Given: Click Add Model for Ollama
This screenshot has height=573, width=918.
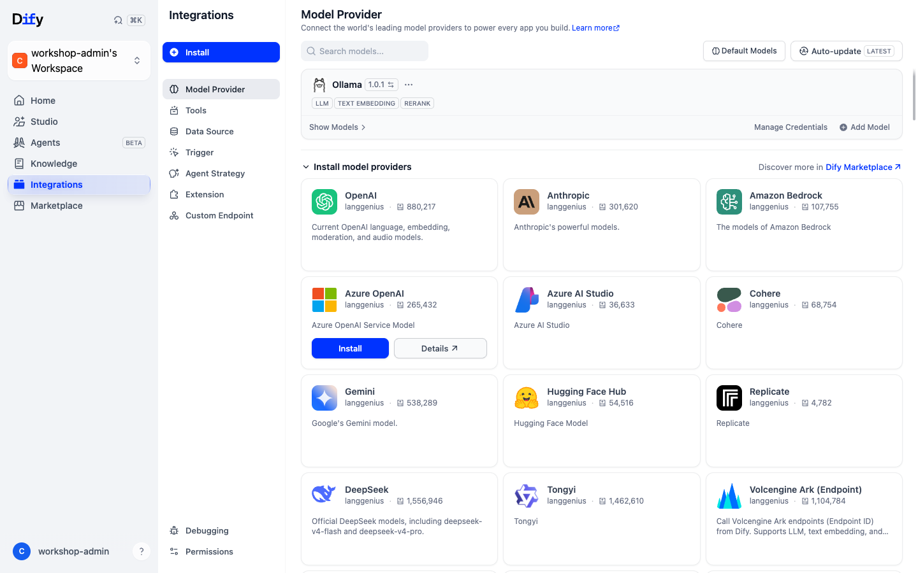Looking at the screenshot, I should [864, 127].
